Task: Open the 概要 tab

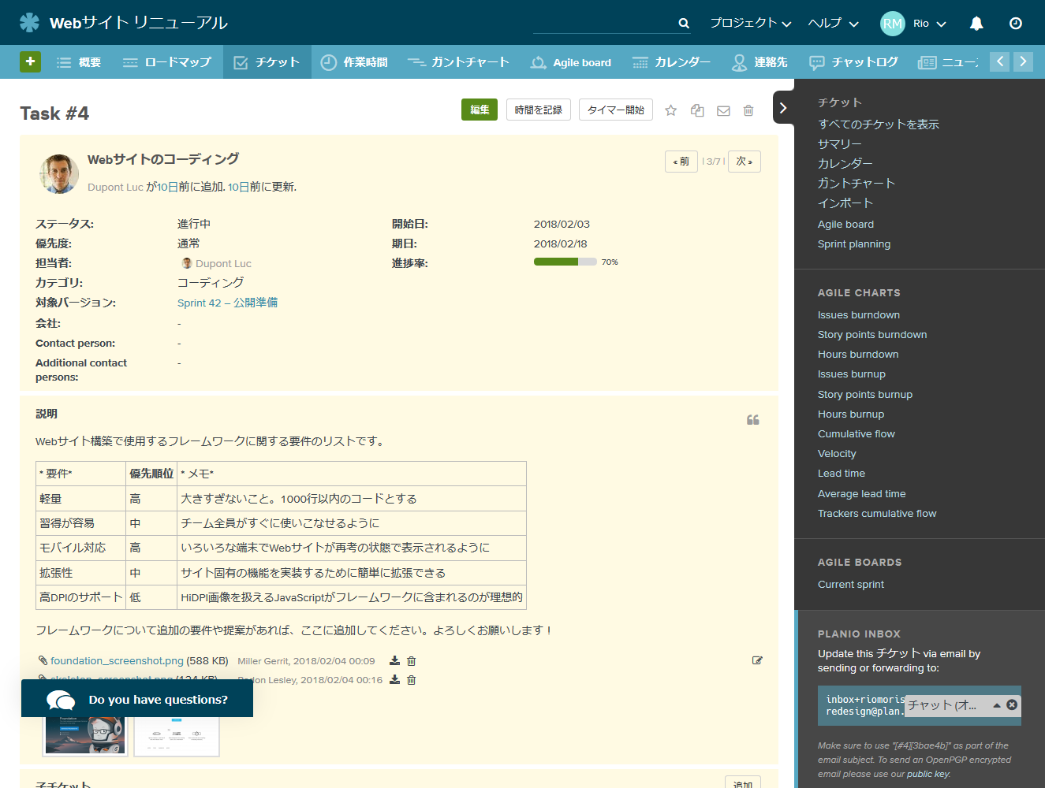Action: pyautogui.click(x=79, y=62)
